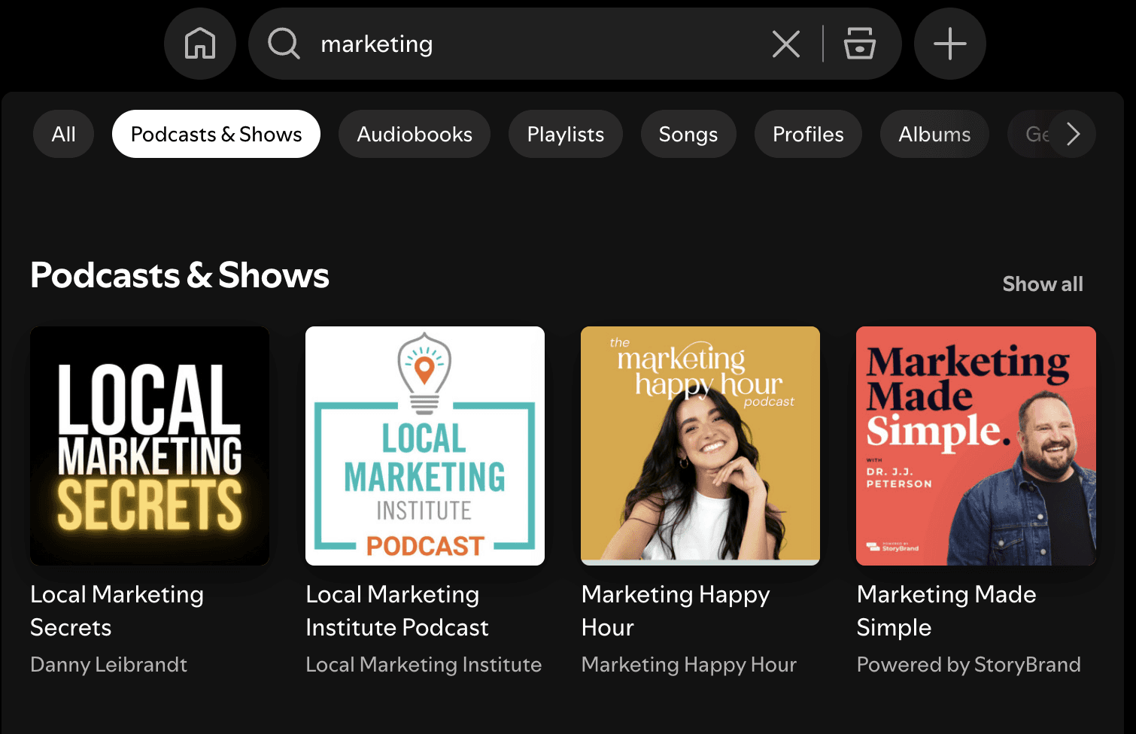
Task: Select the Podcasts & Shows filter chip
Action: tap(215, 133)
